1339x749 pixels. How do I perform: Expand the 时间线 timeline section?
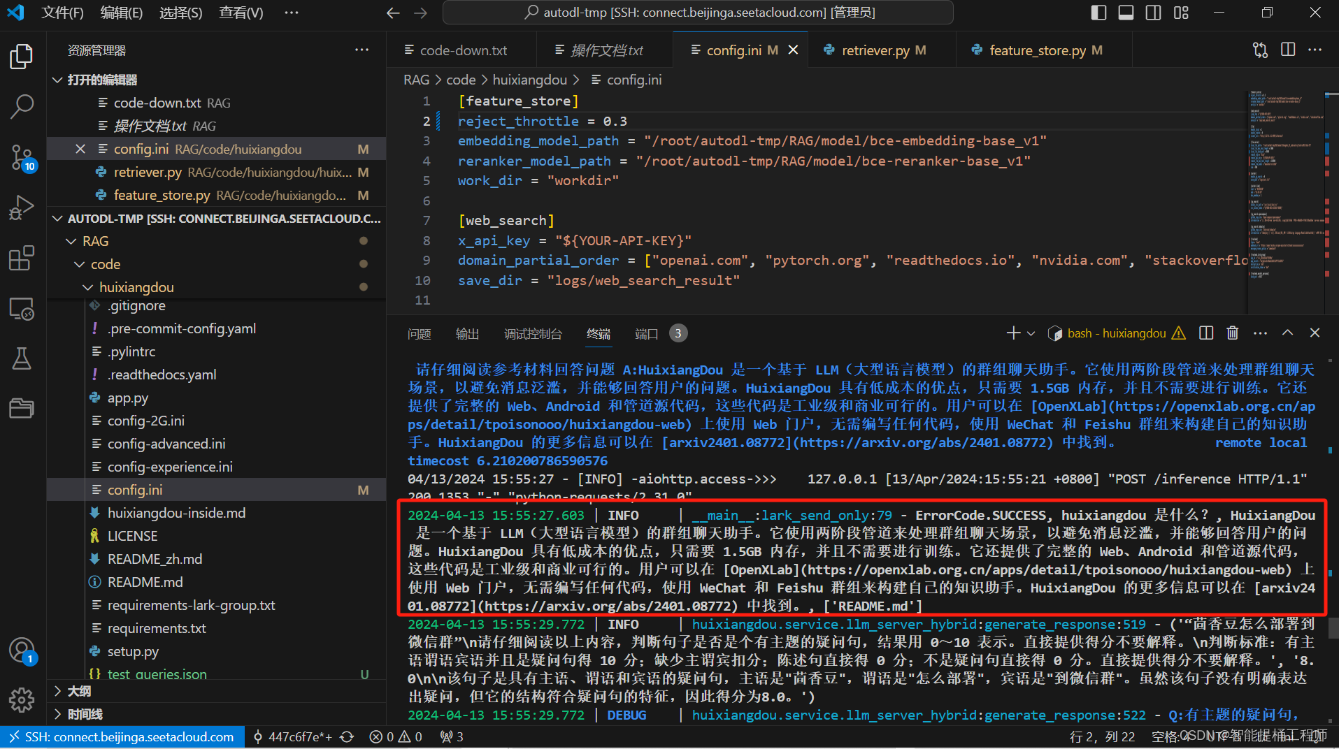coord(217,714)
